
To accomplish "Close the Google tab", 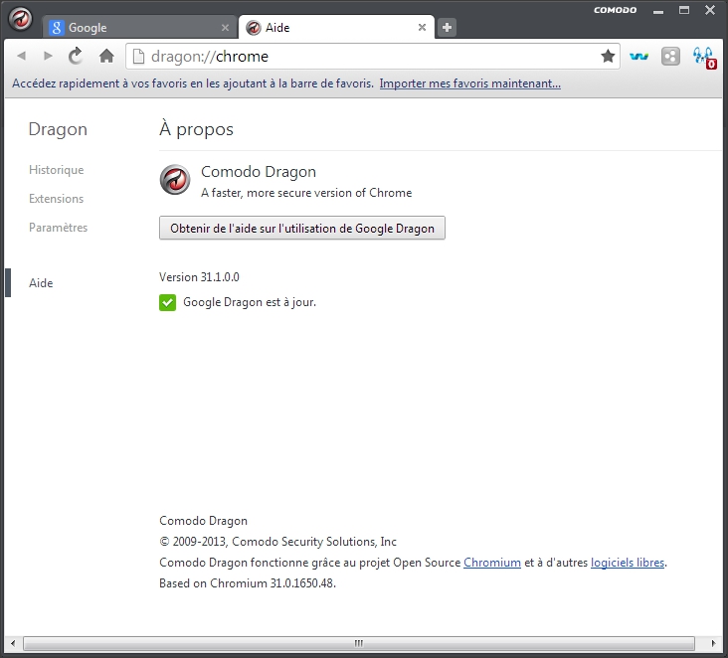I will pyautogui.click(x=225, y=28).
